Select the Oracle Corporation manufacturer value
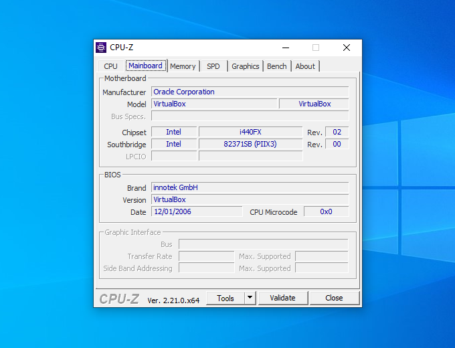 (250, 92)
